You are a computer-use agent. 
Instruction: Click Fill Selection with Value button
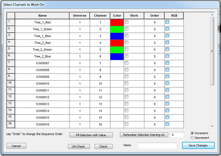click(x=91, y=135)
